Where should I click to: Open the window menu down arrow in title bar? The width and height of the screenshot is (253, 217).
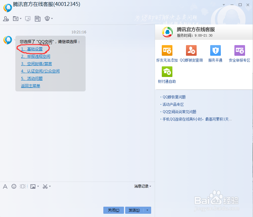click(224, 5)
